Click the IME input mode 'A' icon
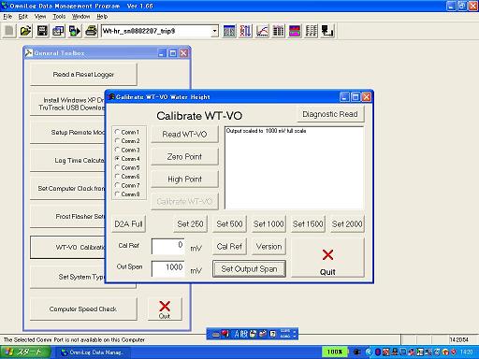Image resolution: width=479 pixels, height=359 pixels. 237,334
